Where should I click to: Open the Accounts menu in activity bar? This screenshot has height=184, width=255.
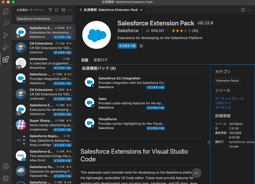(6, 166)
